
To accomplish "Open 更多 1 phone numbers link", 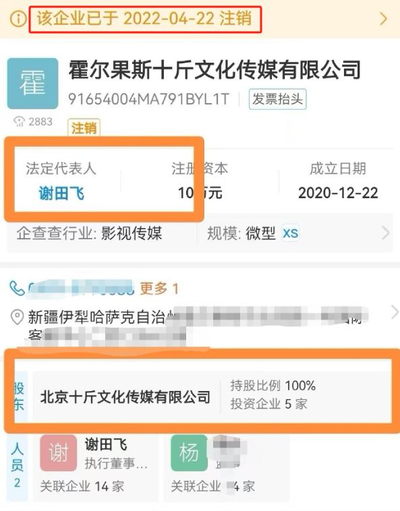I will coord(159,289).
